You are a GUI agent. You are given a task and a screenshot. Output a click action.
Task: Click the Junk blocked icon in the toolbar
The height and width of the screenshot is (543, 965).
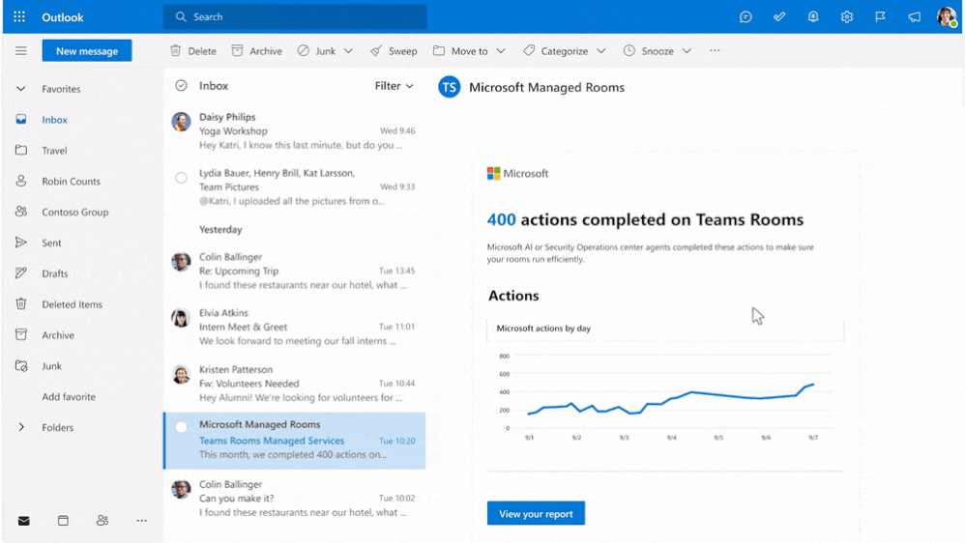coord(303,50)
